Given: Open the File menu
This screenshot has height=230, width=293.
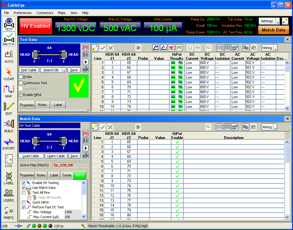Looking at the screenshot, I should pos(6,13).
